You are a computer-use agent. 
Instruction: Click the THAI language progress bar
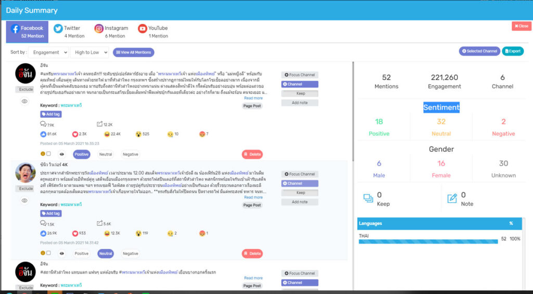pyautogui.click(x=428, y=241)
